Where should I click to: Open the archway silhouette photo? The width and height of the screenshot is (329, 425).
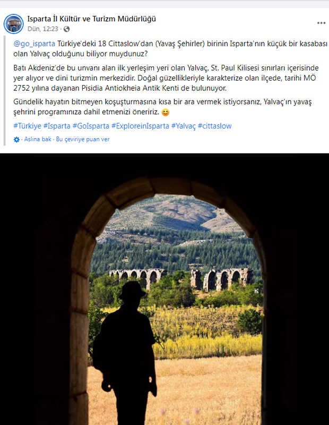pos(164,289)
